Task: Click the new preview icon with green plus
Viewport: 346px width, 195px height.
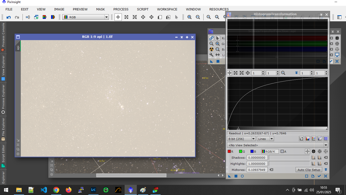Action: [36, 17]
